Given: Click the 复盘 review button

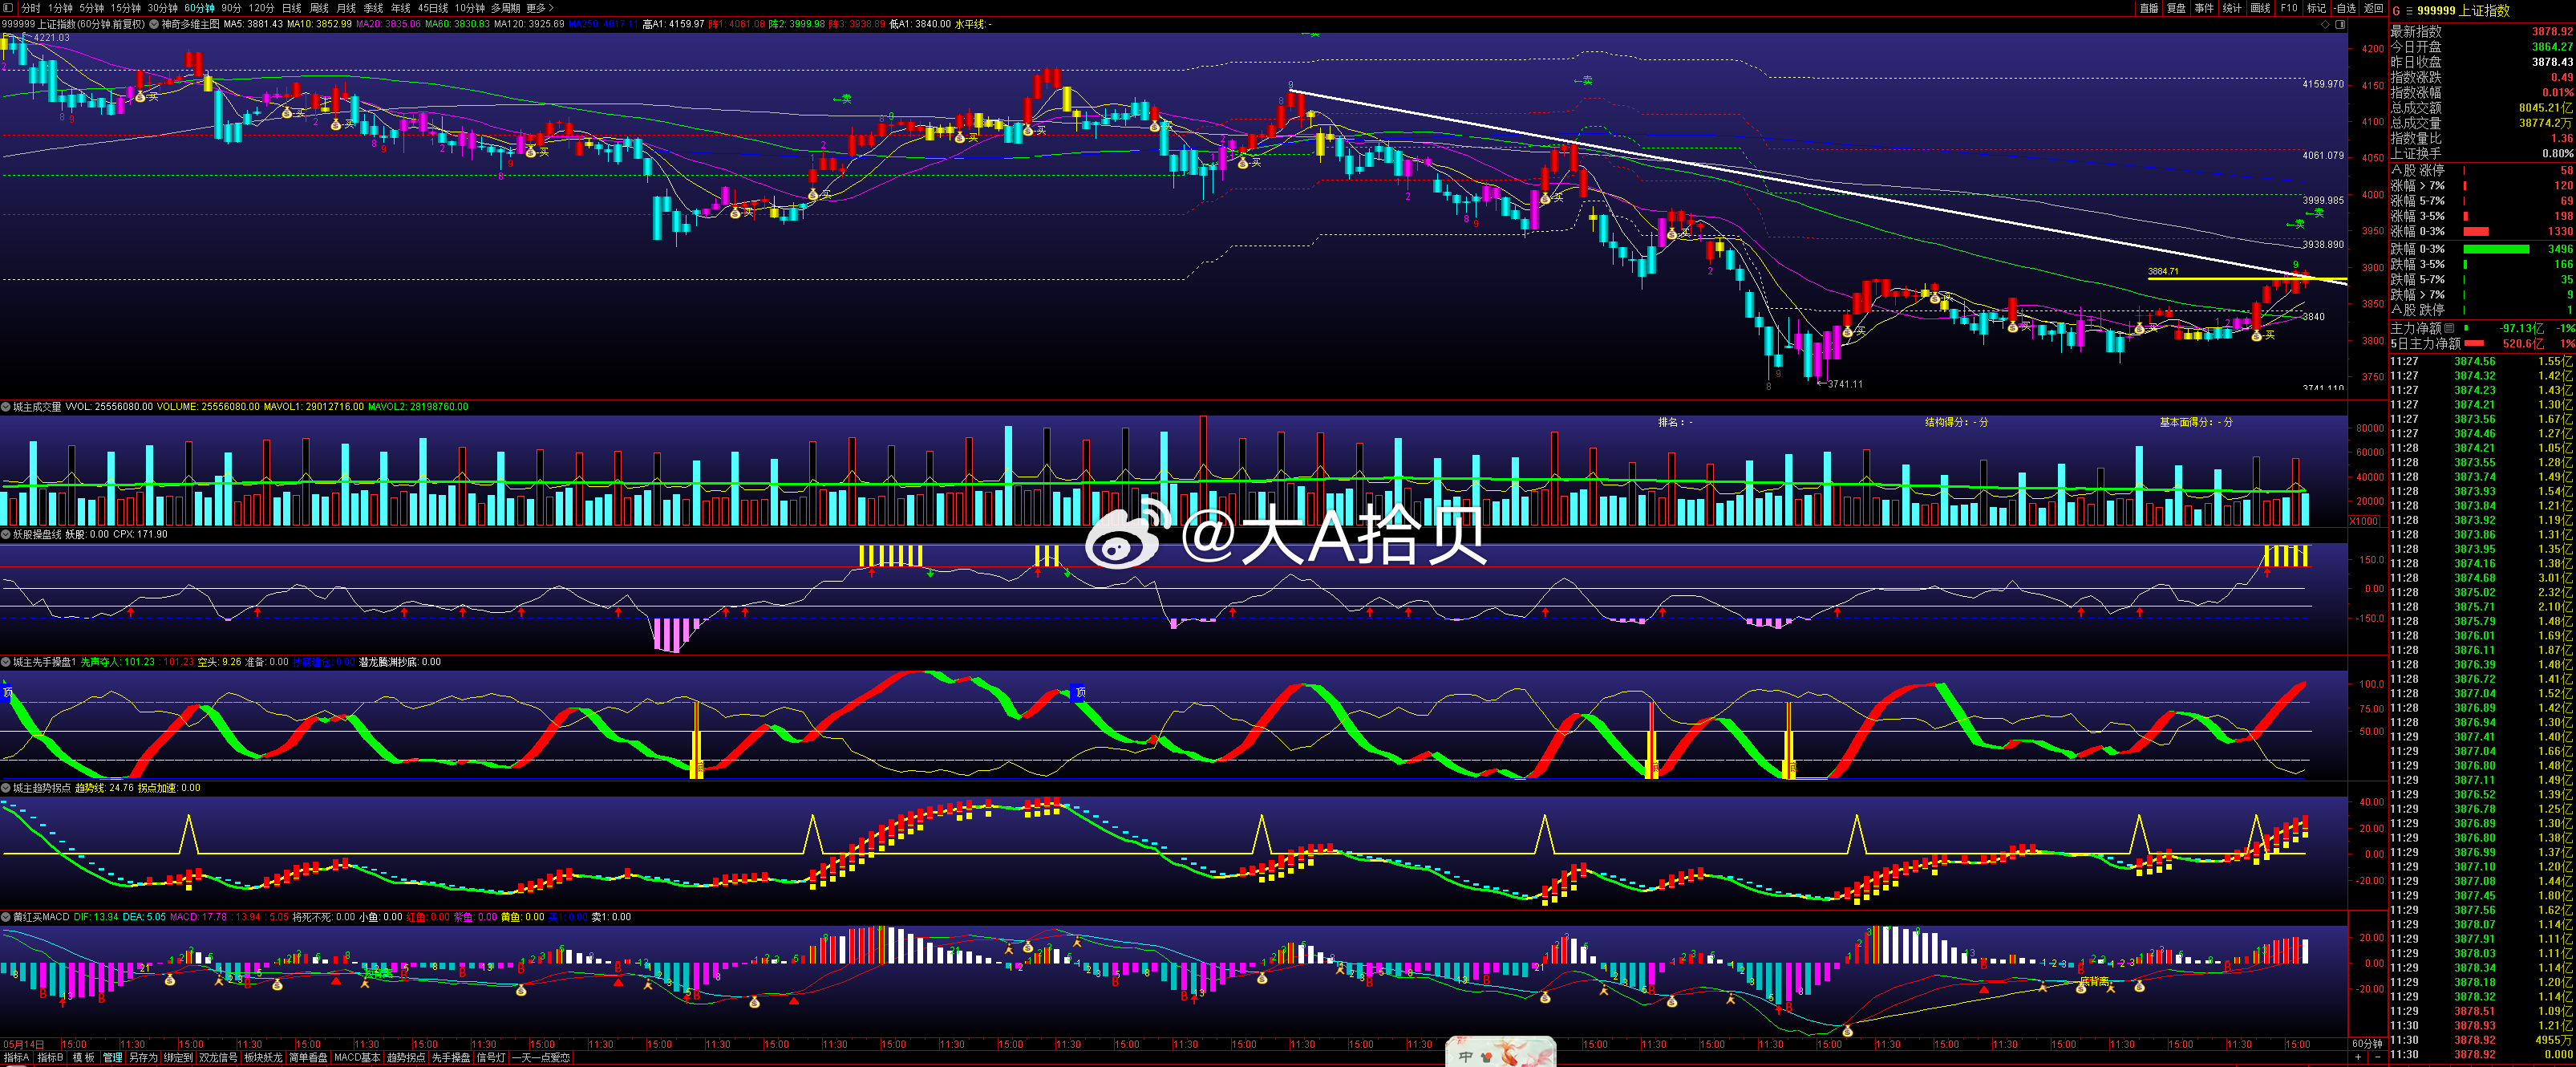Looking at the screenshot, I should [2176, 8].
